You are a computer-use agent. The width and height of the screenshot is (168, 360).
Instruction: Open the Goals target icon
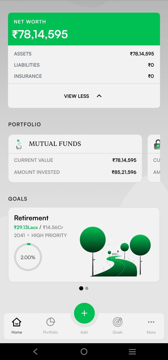[118, 322]
